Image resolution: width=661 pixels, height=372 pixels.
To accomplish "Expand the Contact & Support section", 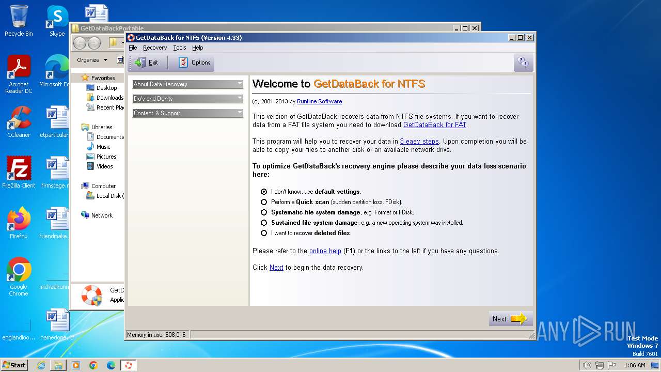I will pos(188,113).
